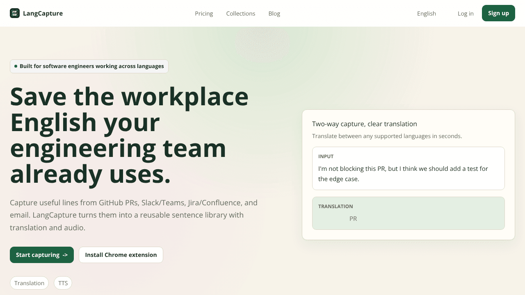Viewport: 525px width, 295px height.
Task: Open the Blog link
Action: pyautogui.click(x=274, y=14)
